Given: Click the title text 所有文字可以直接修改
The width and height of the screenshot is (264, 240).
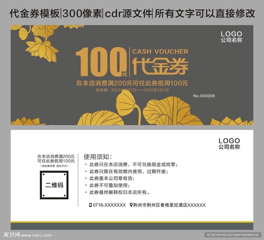Looking at the screenshot, I should coord(204,13).
